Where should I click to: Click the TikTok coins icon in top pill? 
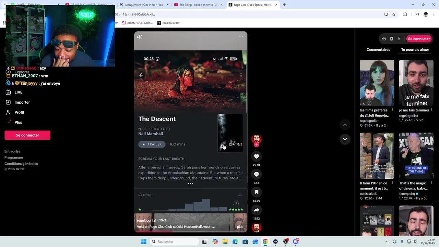click(x=384, y=39)
